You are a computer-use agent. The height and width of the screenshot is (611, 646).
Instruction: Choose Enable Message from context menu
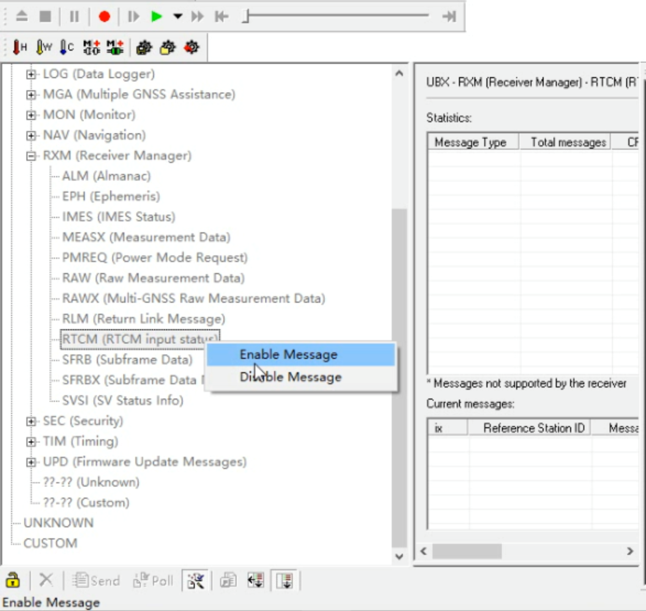point(288,355)
